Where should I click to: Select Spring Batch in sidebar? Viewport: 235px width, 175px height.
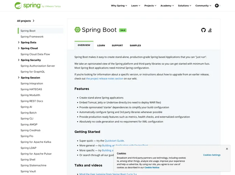[x=28, y=113]
